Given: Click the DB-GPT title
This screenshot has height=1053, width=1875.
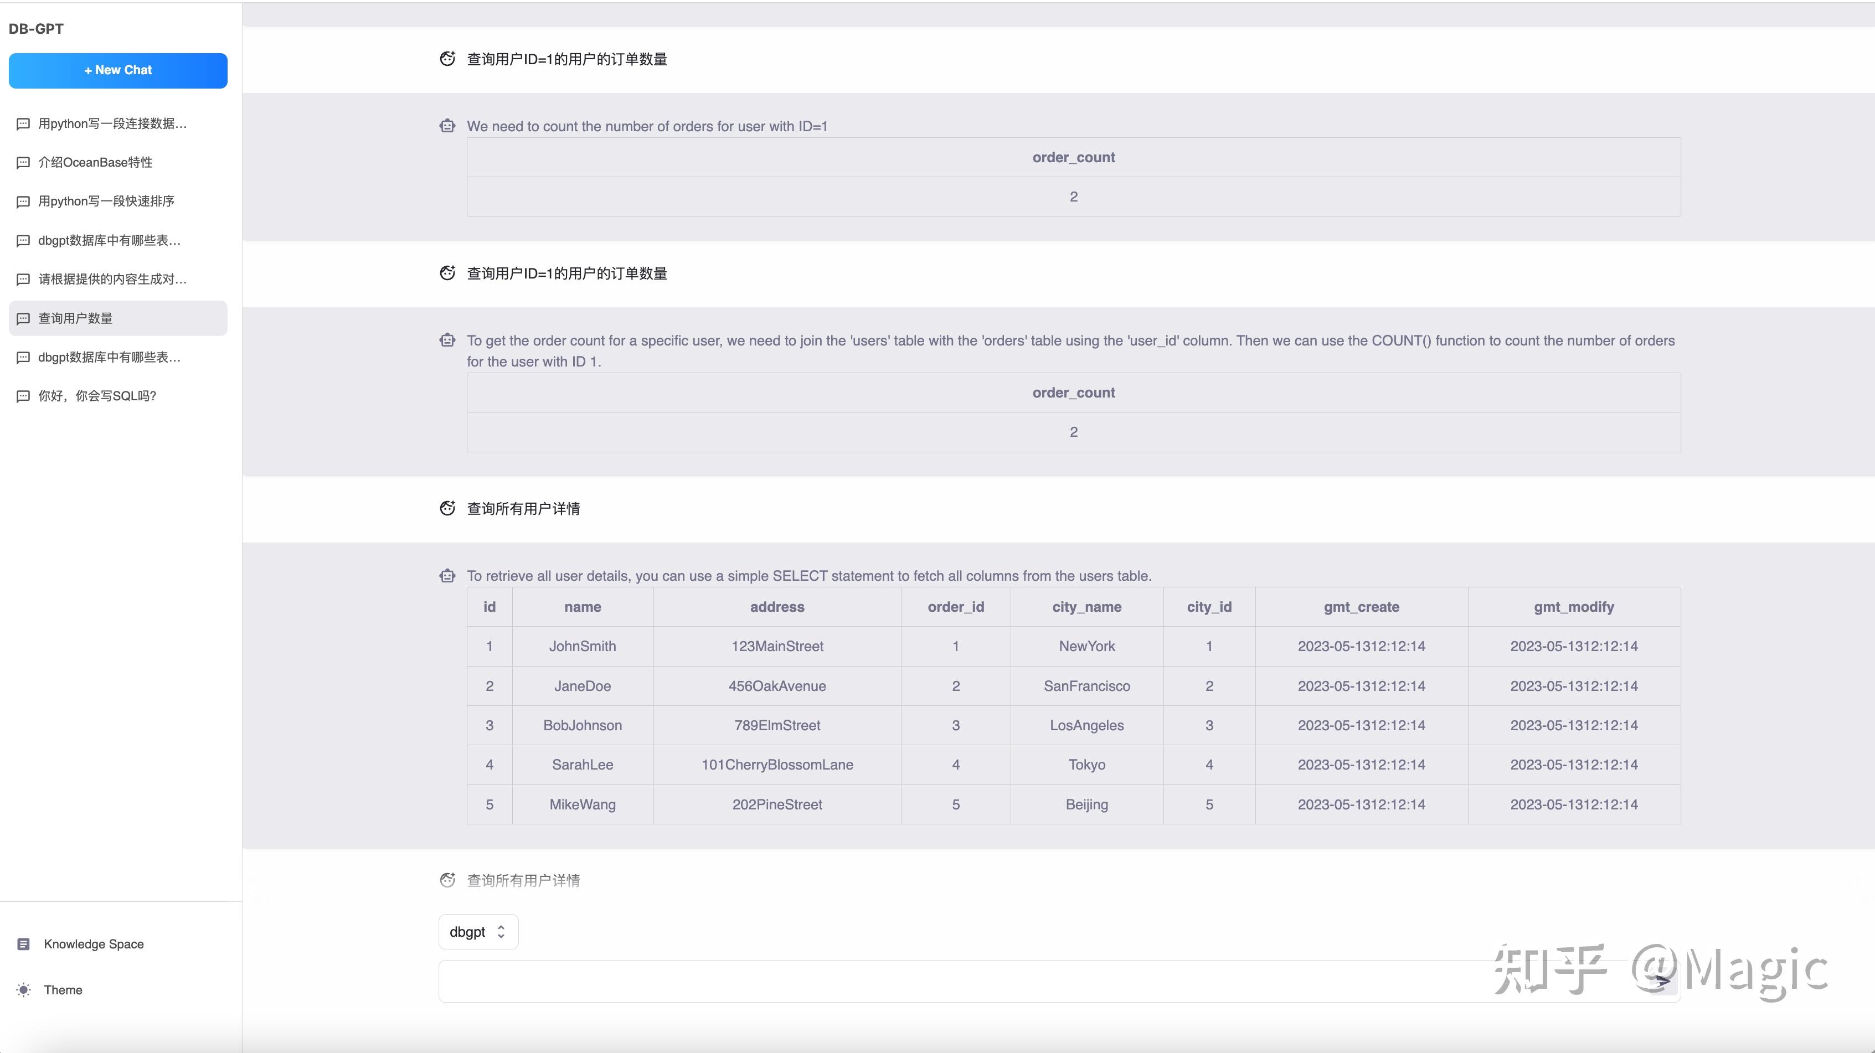Looking at the screenshot, I should pyautogui.click(x=35, y=28).
